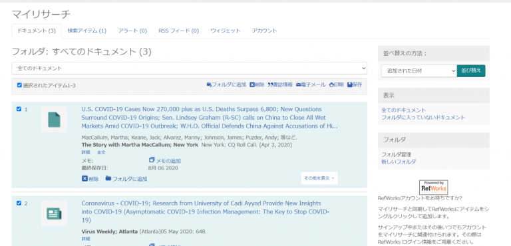The width and height of the screenshot is (511, 246).
Task: Uncheck the checkbox for document 1
Action: 19,109
